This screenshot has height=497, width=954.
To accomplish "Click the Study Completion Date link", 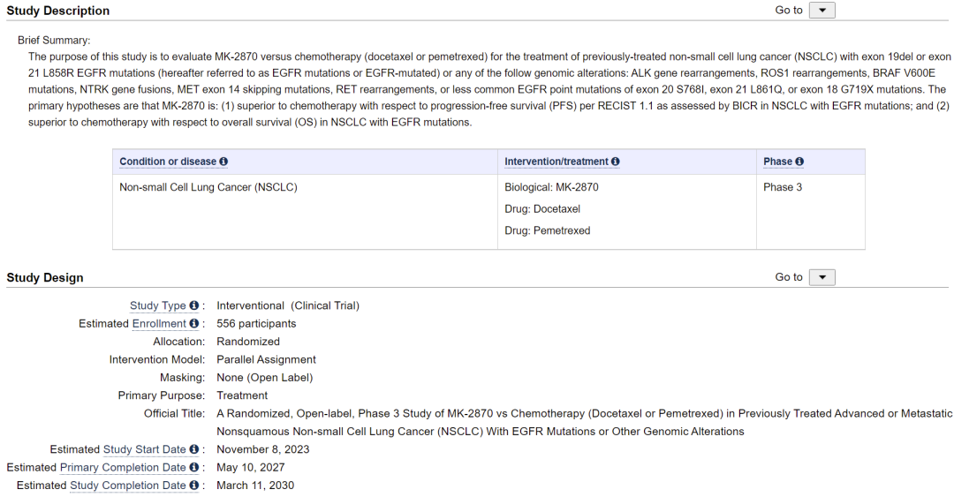I will tap(127, 486).
